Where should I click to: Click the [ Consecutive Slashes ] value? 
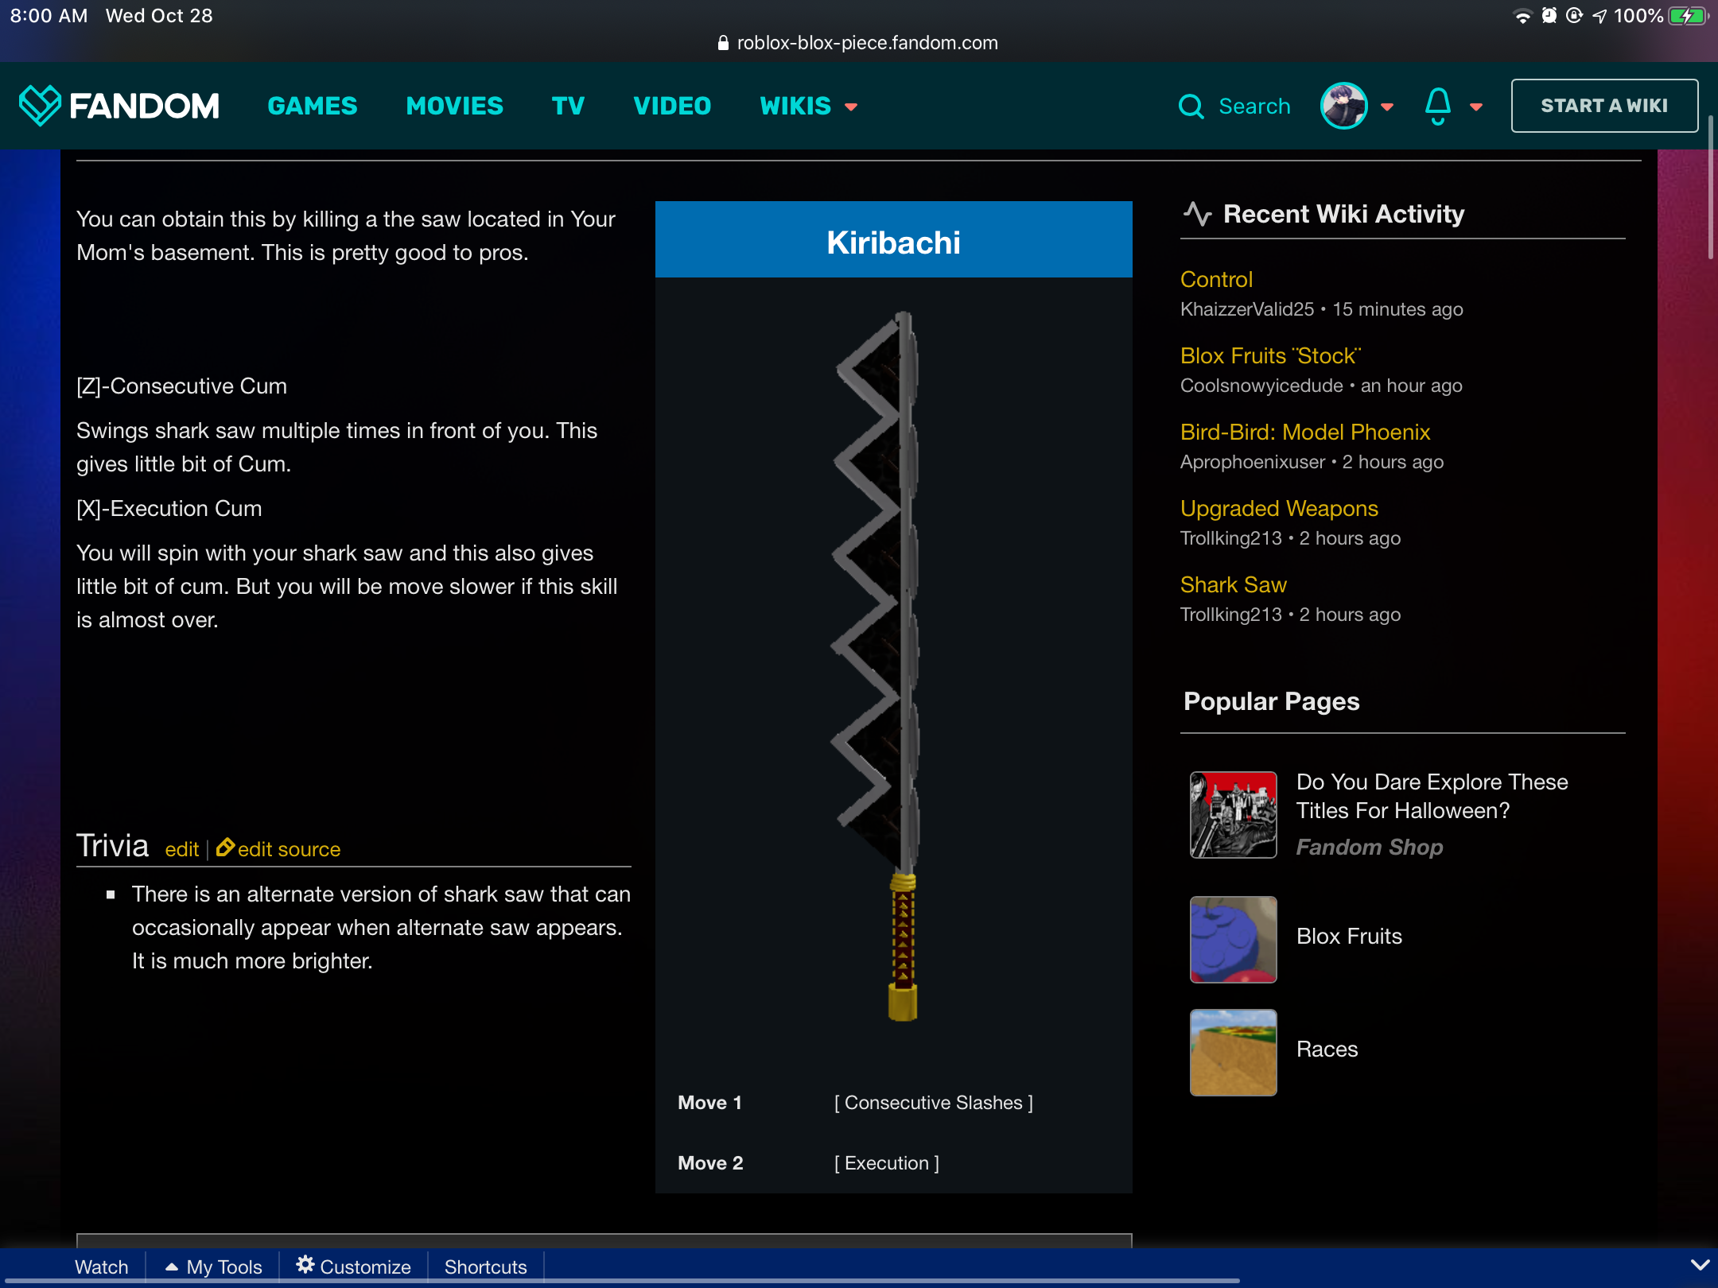(x=934, y=1103)
